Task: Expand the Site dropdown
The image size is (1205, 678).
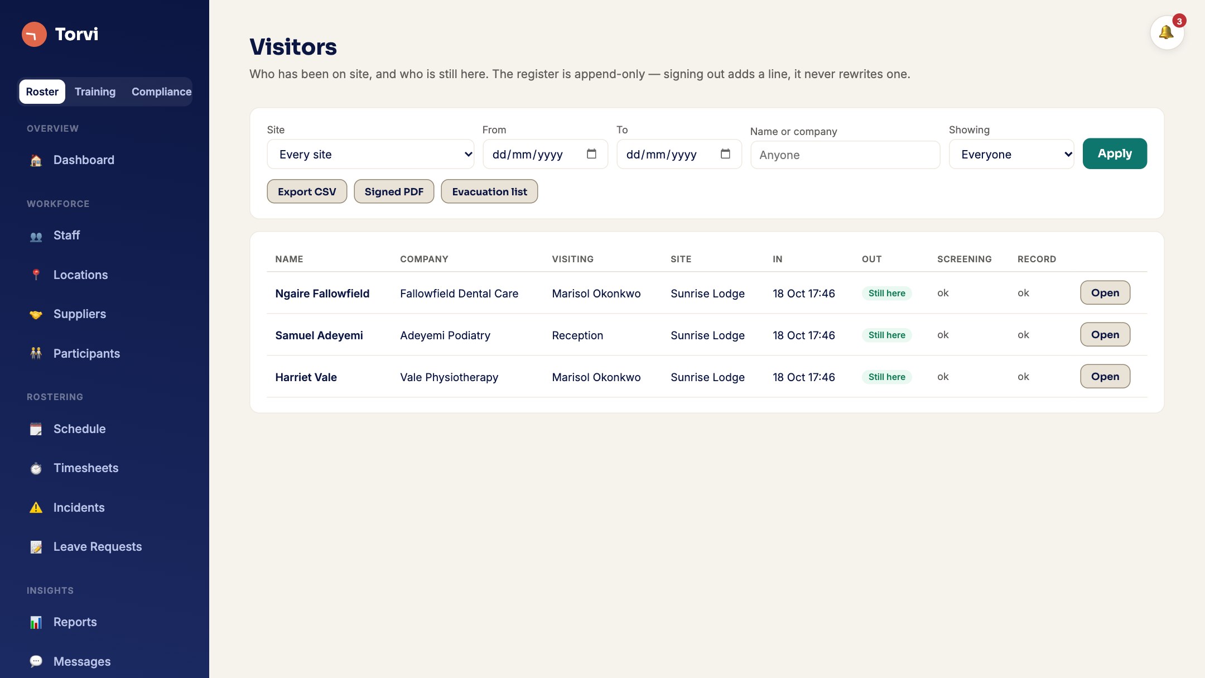Action: click(x=370, y=154)
